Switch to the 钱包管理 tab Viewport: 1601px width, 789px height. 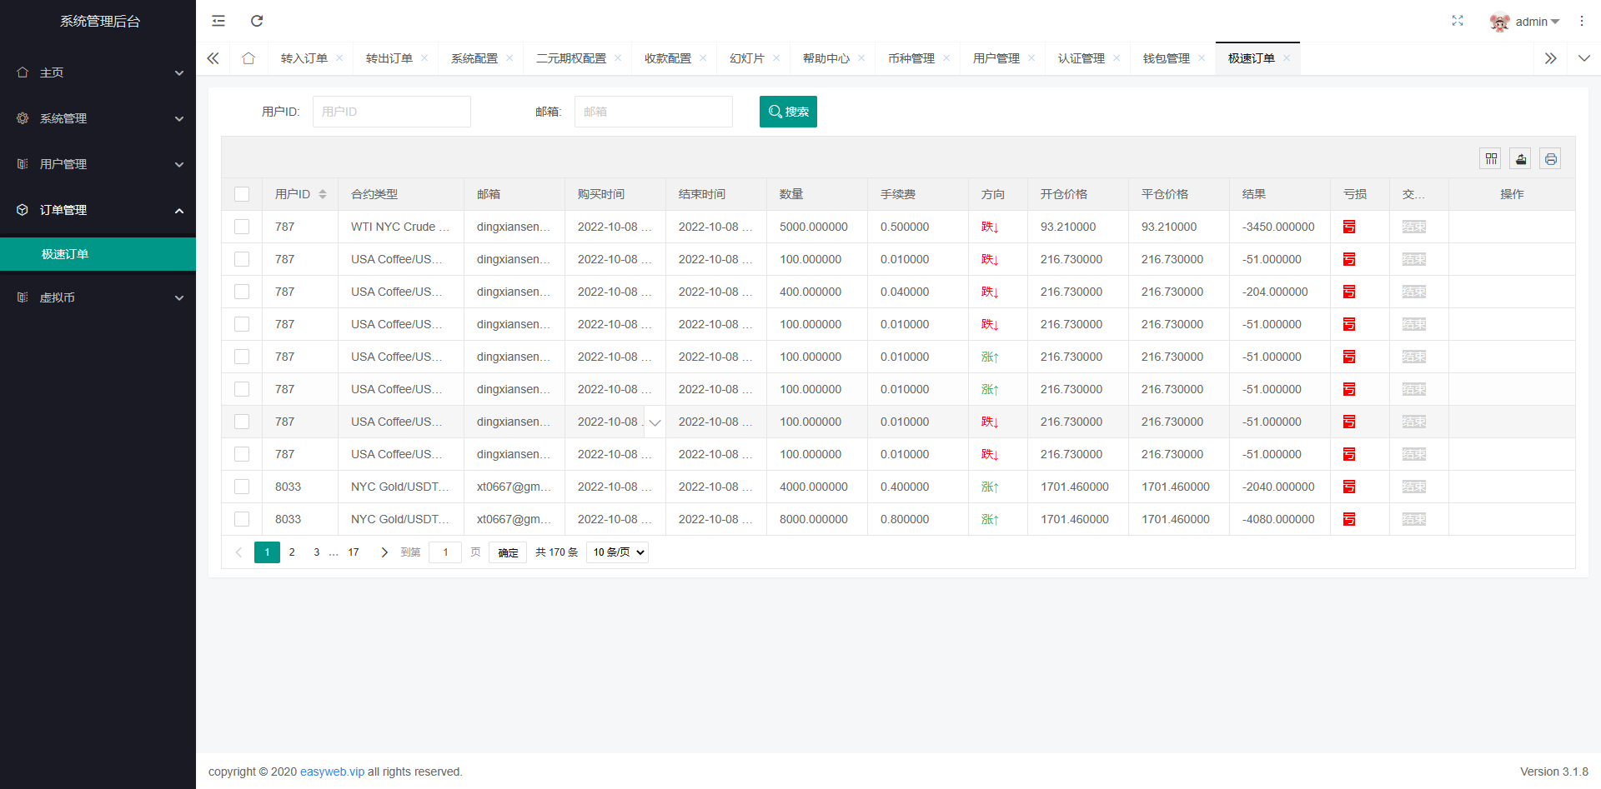point(1167,57)
